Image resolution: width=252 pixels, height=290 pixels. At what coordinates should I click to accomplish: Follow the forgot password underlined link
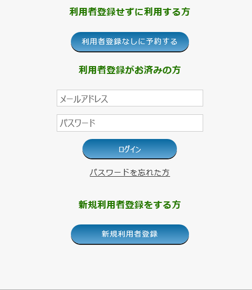130,173
